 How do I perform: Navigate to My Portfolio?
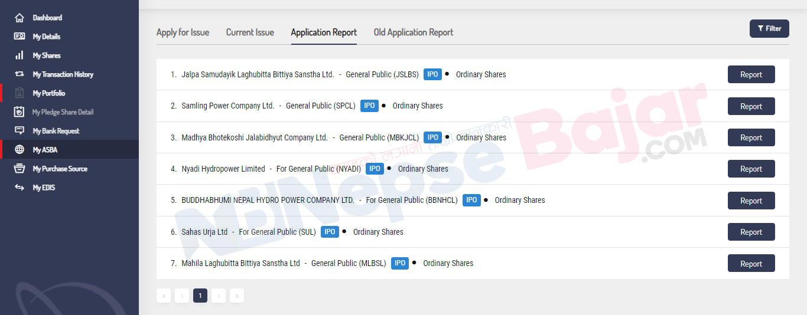[x=69, y=93]
